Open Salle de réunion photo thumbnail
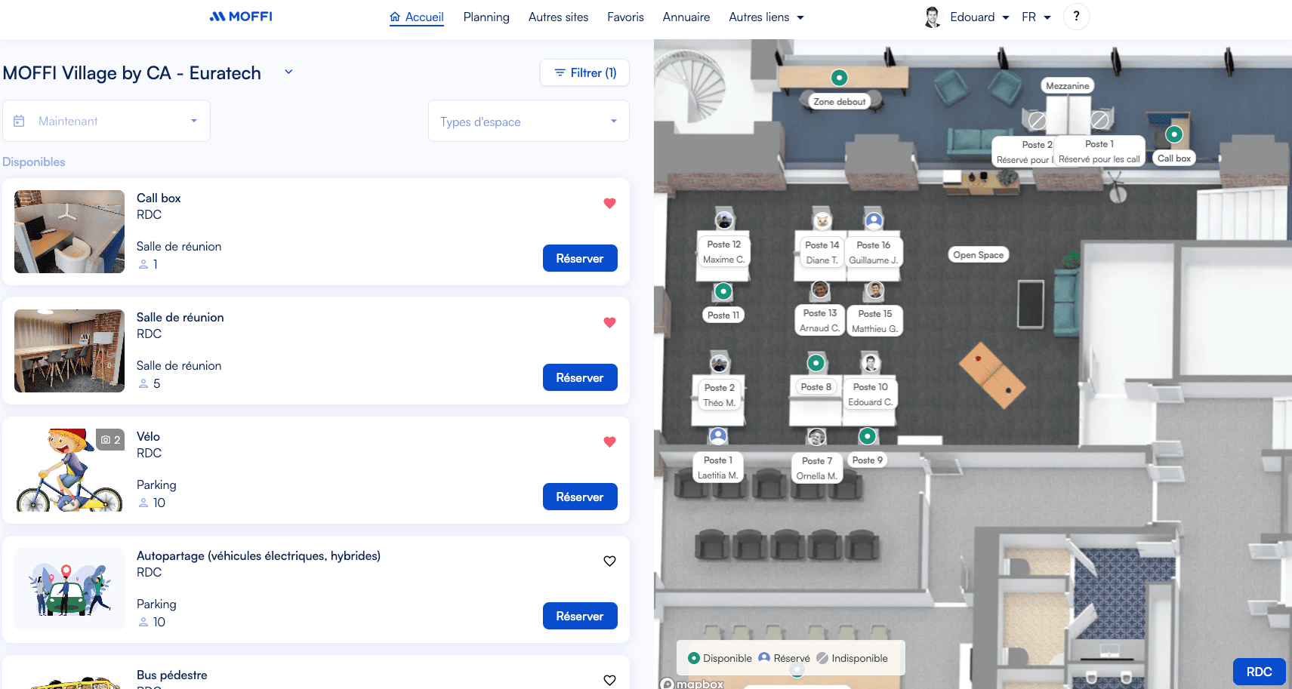Viewport: 1292px width, 689px height. tap(69, 351)
